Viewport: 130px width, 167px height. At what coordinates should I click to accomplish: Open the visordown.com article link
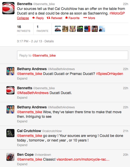[x=83, y=159]
